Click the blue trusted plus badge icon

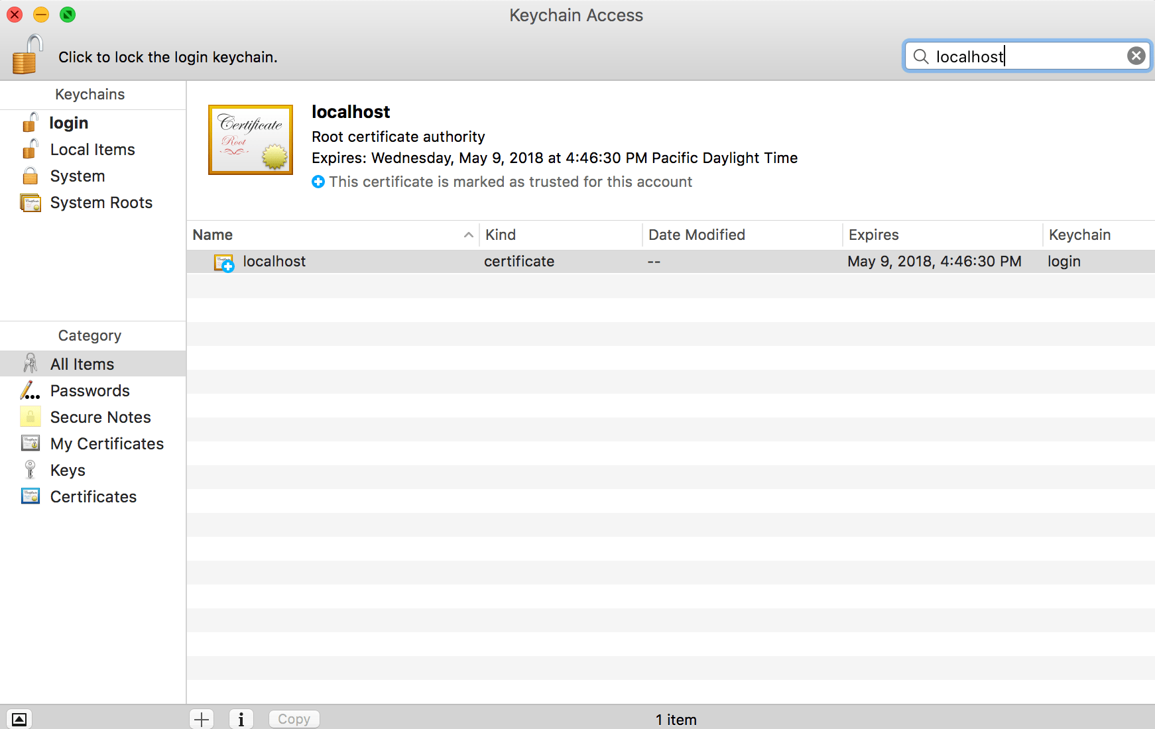(318, 182)
